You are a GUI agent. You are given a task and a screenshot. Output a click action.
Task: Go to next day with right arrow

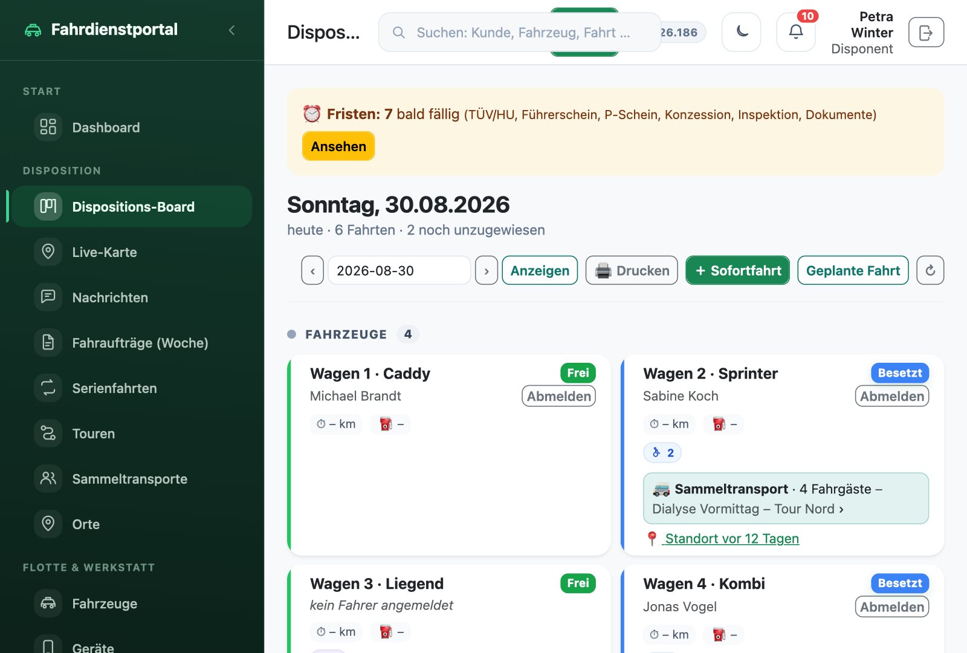click(487, 270)
